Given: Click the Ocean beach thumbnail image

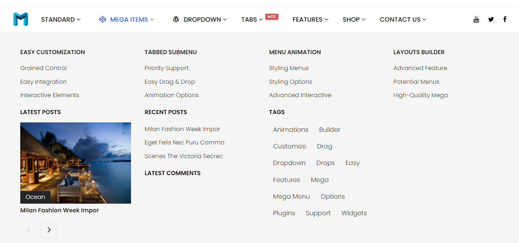Looking at the screenshot, I should tap(75, 162).
